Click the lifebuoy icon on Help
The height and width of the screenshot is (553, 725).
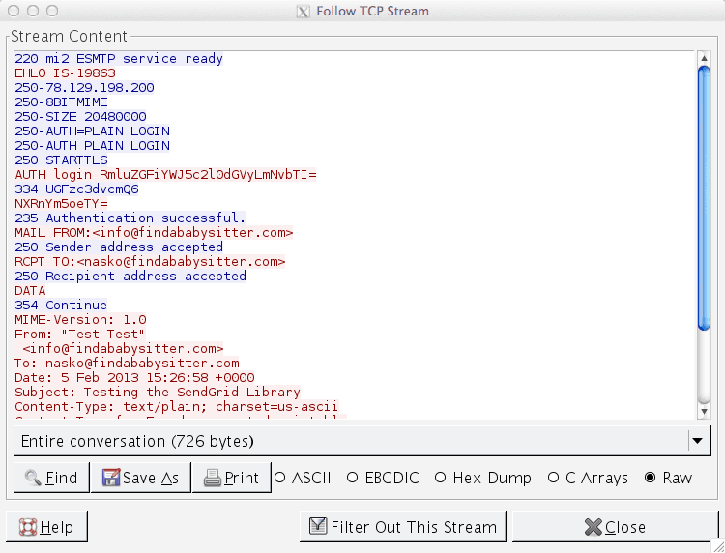point(28,527)
